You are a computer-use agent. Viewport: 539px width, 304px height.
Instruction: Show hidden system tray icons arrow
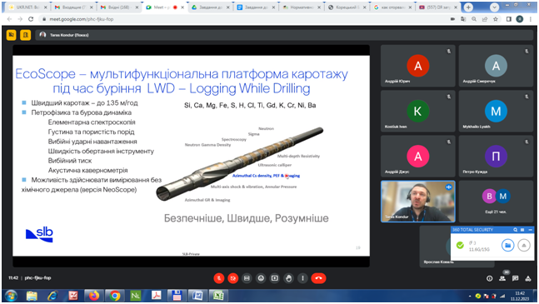click(x=470, y=296)
